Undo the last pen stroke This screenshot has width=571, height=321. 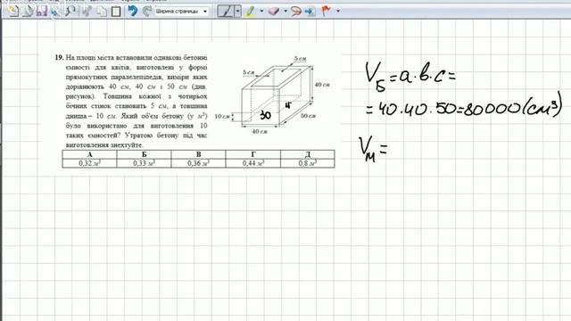133,12
